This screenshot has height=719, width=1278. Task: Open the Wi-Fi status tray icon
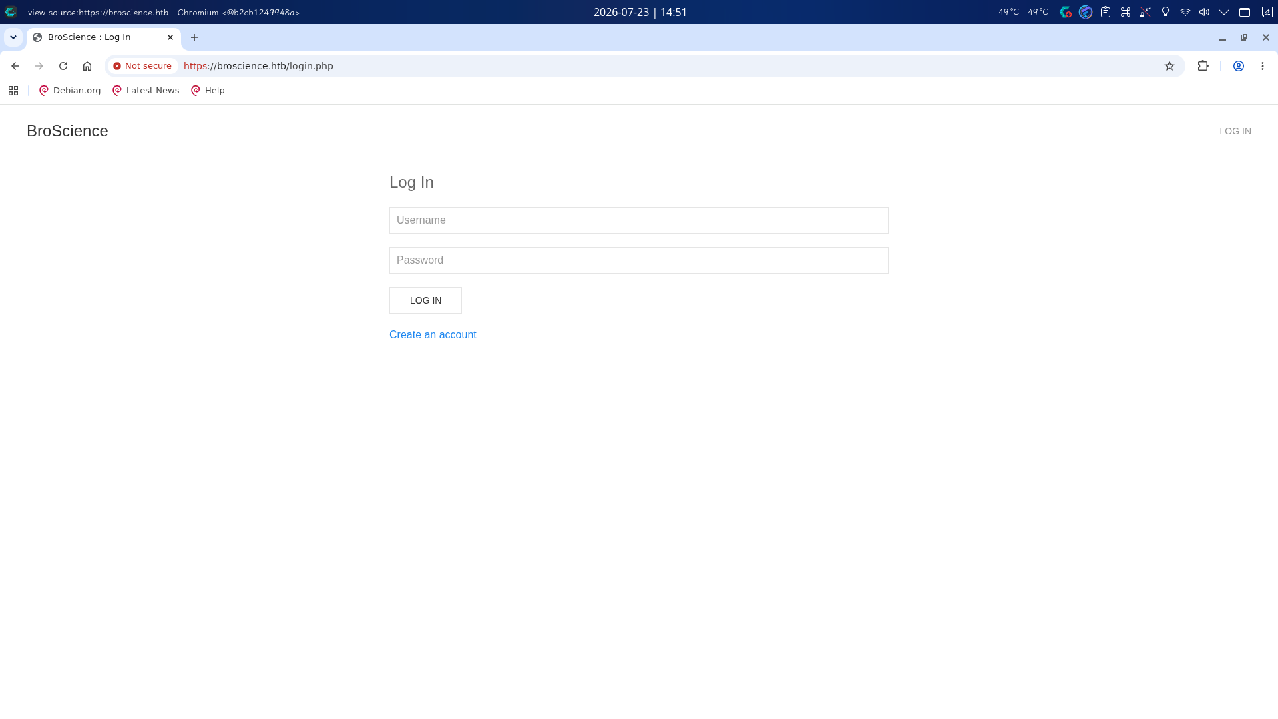coord(1185,12)
